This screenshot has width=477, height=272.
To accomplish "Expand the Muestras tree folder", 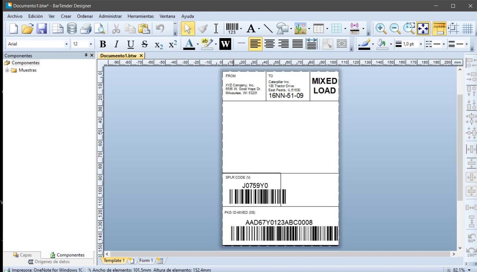I will point(7,70).
